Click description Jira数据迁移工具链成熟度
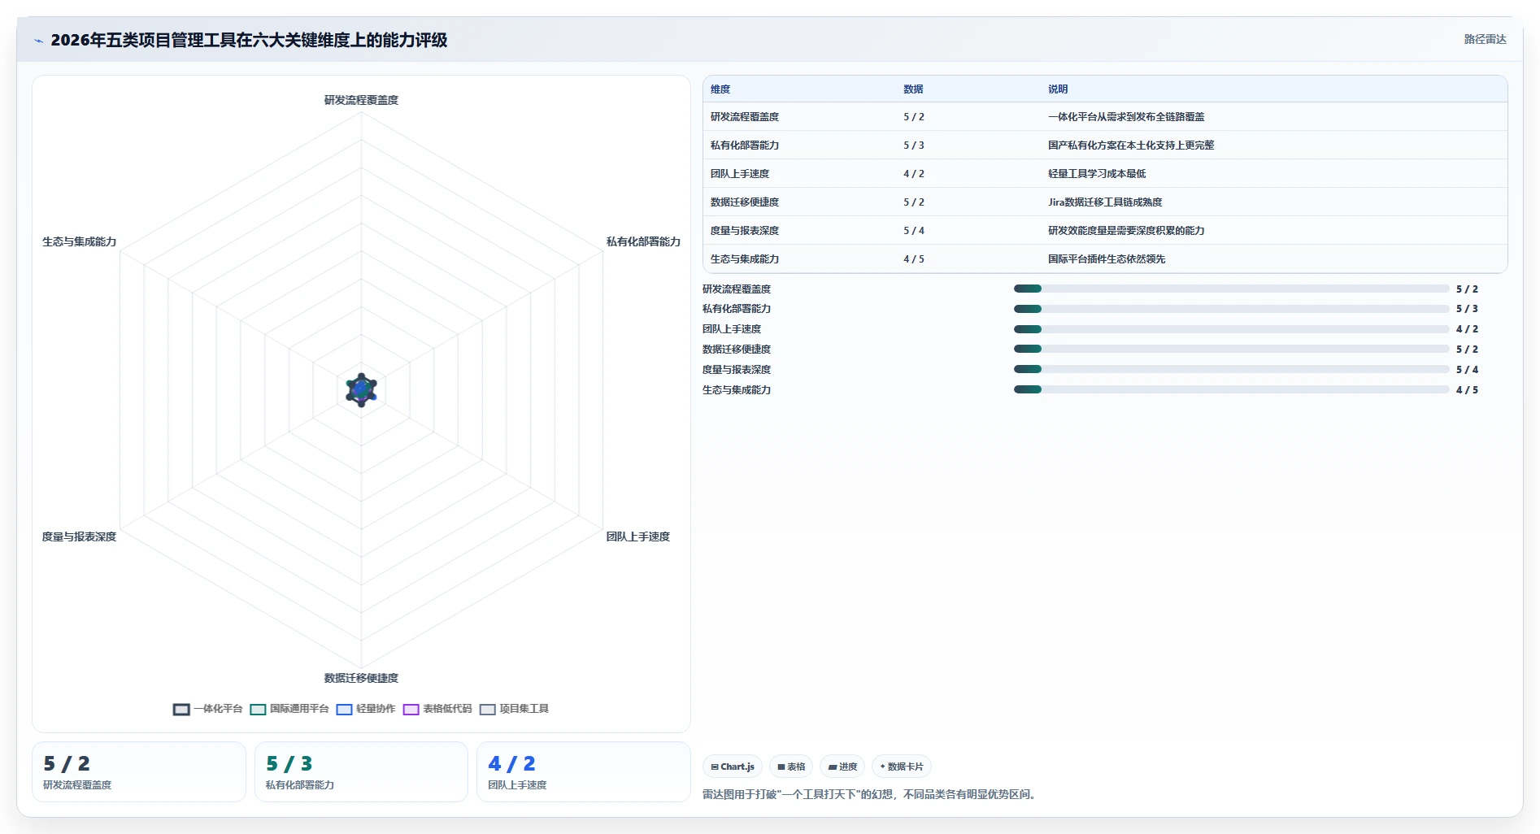Viewport: 1540px width, 834px height. click(x=1105, y=202)
